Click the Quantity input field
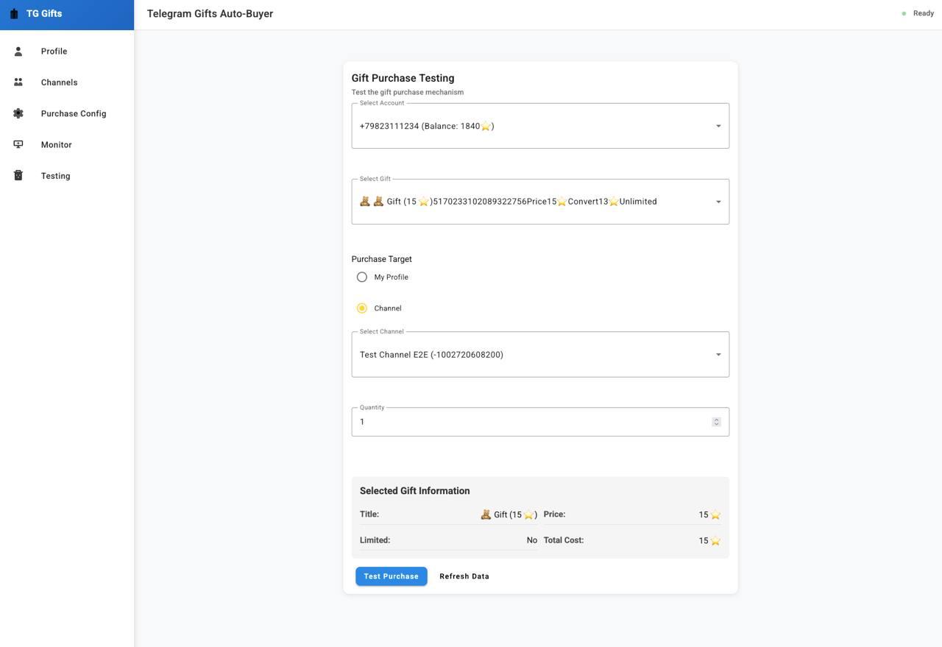The height and width of the screenshot is (647, 942). 540,422
